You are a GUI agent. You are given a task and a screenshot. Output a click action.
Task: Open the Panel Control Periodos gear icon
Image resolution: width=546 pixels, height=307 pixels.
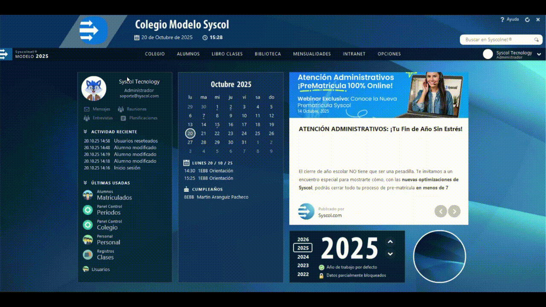88,210
